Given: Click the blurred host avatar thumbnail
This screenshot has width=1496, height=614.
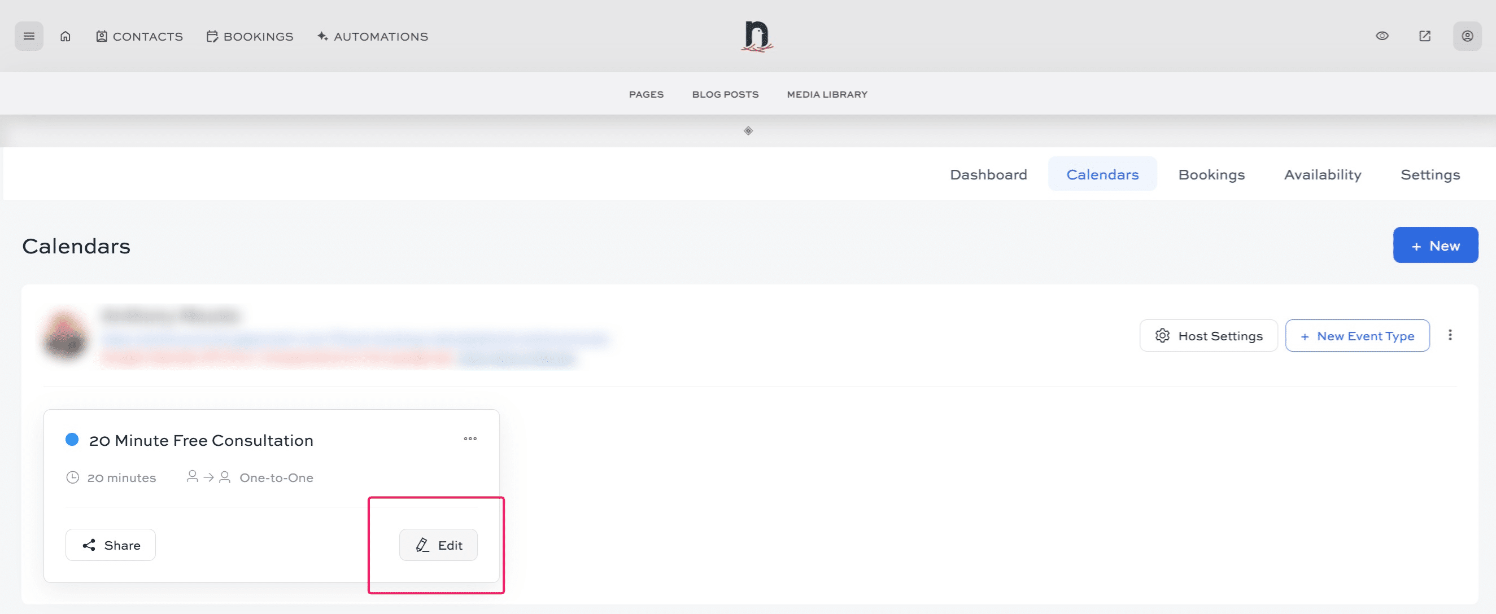Looking at the screenshot, I should coord(66,336).
